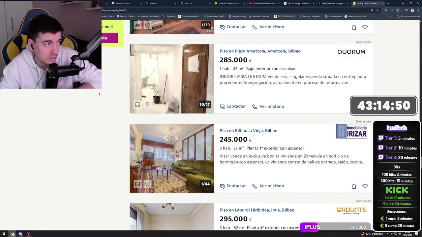422x237 pixels.
Task: Open dolares a euros bookmark
Action: tap(356, 16)
